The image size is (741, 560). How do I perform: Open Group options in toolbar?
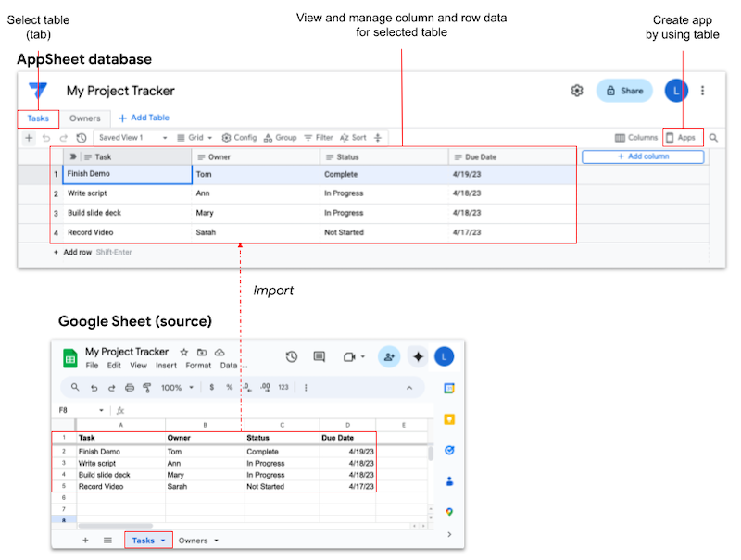point(280,138)
